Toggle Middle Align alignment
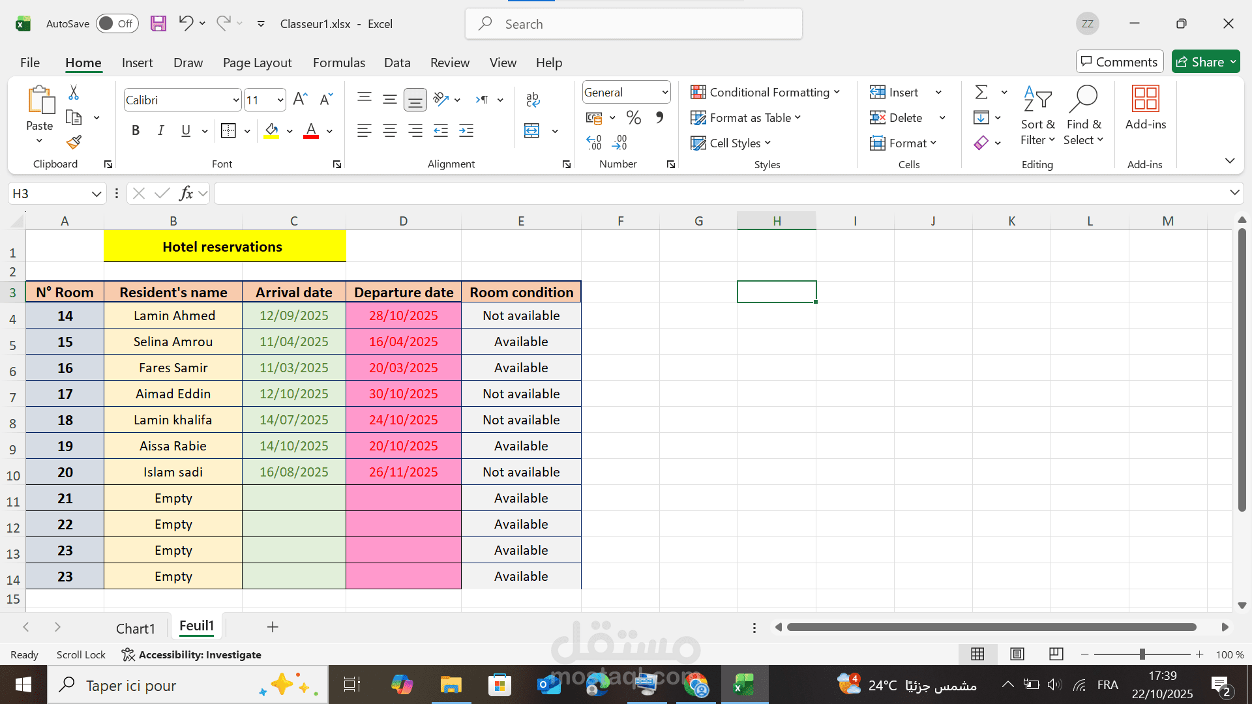The image size is (1252, 704). pos(390,99)
